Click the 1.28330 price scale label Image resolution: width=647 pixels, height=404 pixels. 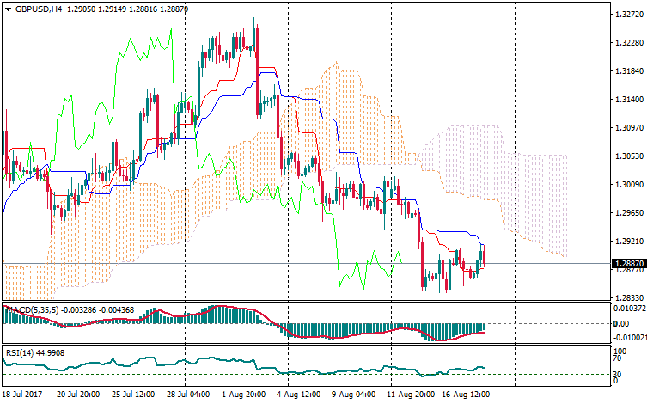pos(628,297)
